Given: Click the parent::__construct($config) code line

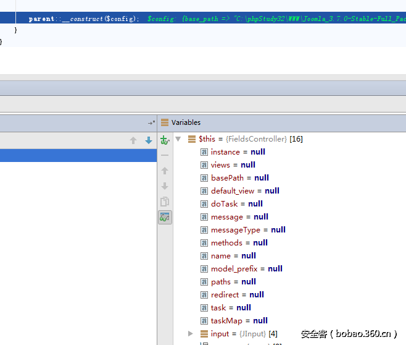Looking at the screenshot, I should (x=83, y=19).
